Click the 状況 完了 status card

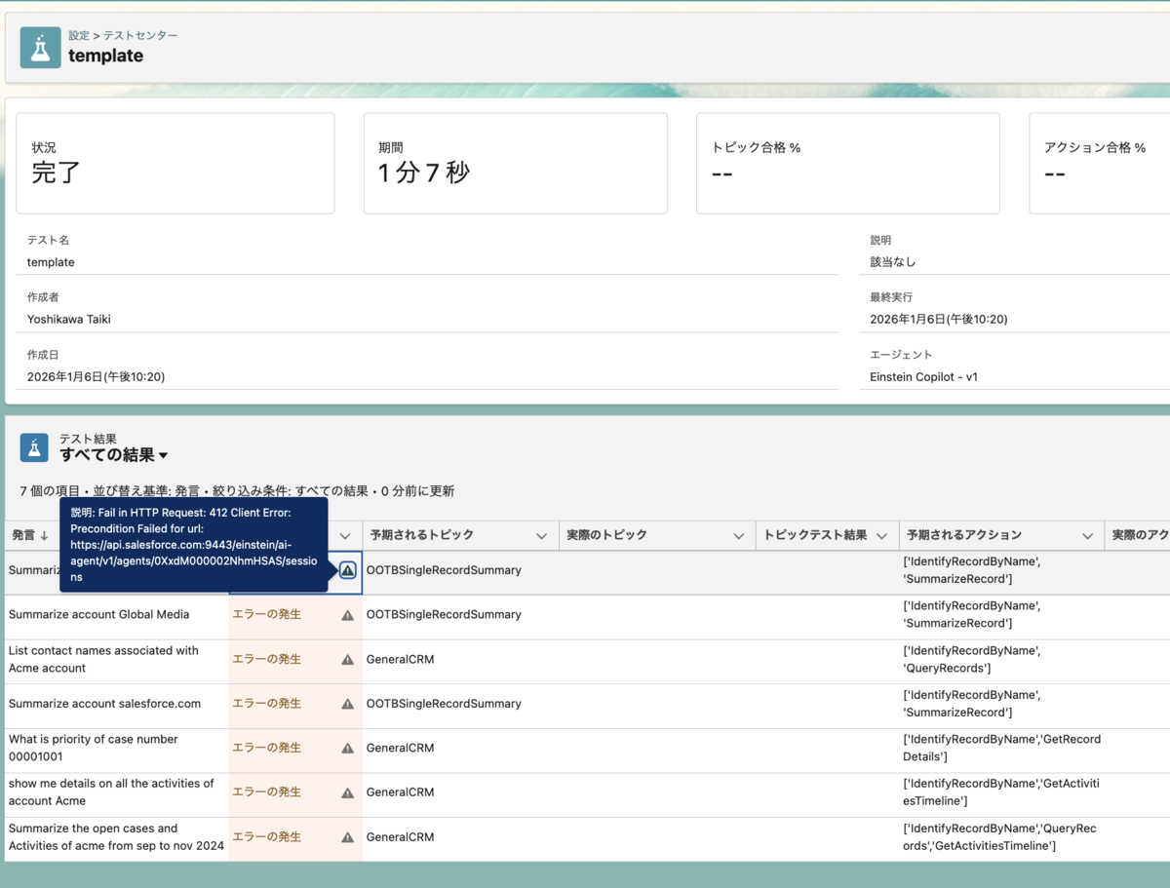(175, 164)
